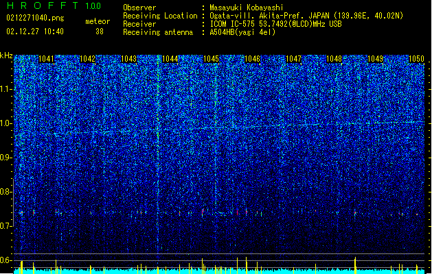This screenshot has width=432, height=274.
Task: Click the 1045 time marker
Action: 211,59
